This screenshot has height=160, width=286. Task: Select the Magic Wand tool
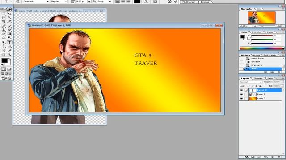point(9,18)
